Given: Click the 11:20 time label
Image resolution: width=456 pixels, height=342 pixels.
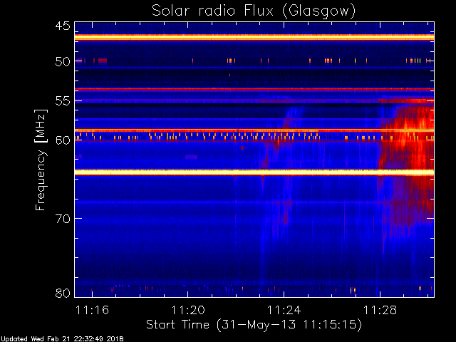Looking at the screenshot, I should [x=188, y=310].
